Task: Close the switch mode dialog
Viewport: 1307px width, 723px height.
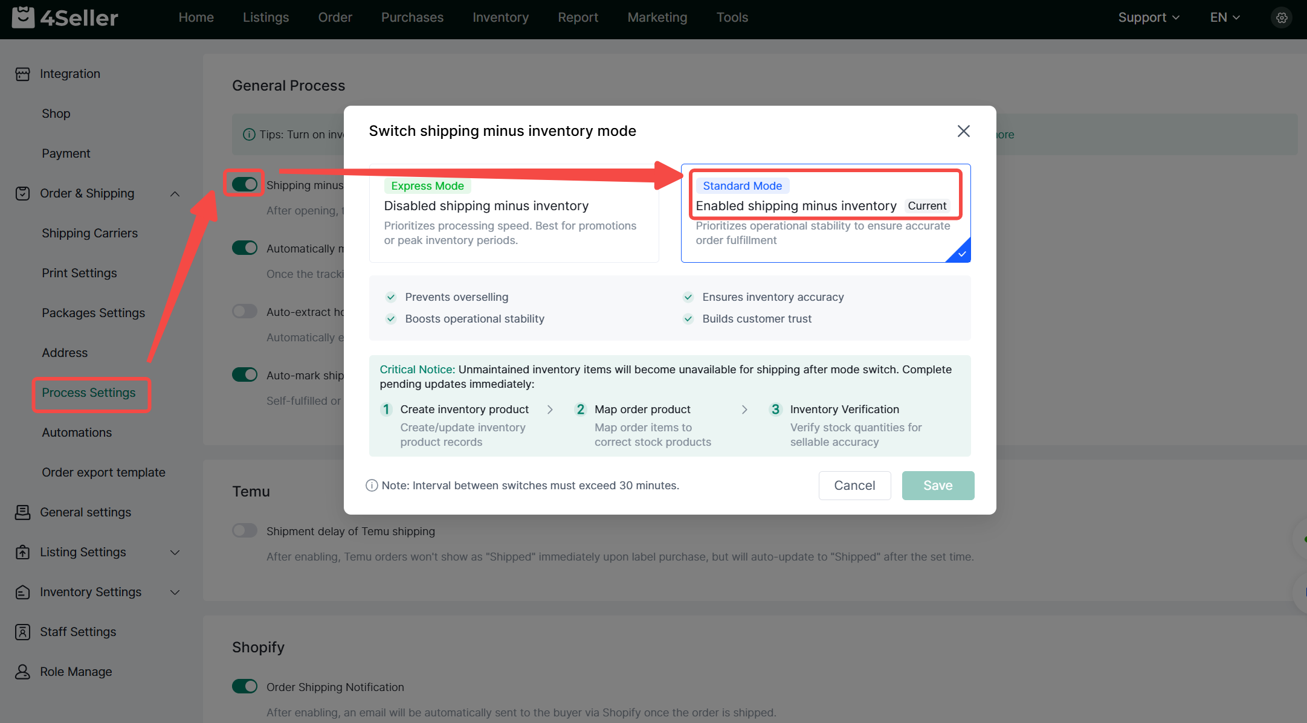Action: (x=963, y=131)
